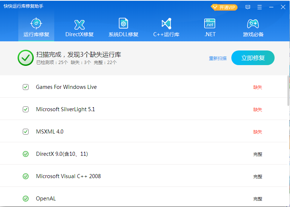Click the .NET window icon
Screen dimensions: 290x207
pos(210,23)
